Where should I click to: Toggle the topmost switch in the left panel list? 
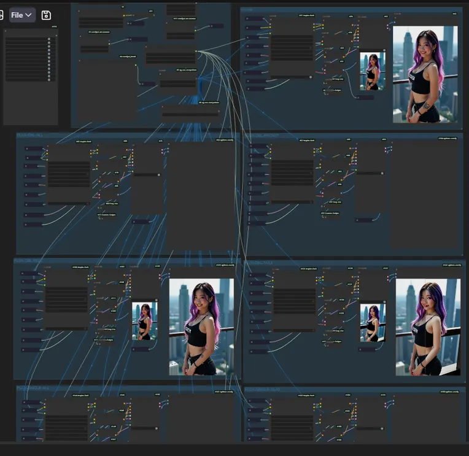tap(49, 39)
